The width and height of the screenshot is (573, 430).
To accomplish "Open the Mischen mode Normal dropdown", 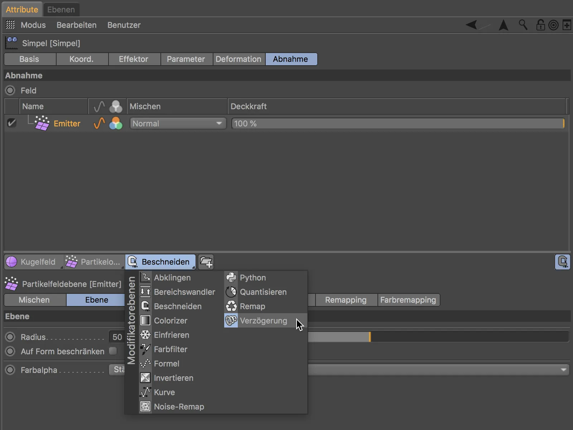I will 178,123.
